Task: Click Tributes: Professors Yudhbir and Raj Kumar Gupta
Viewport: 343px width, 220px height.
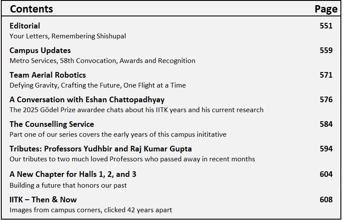Action: click(x=101, y=149)
